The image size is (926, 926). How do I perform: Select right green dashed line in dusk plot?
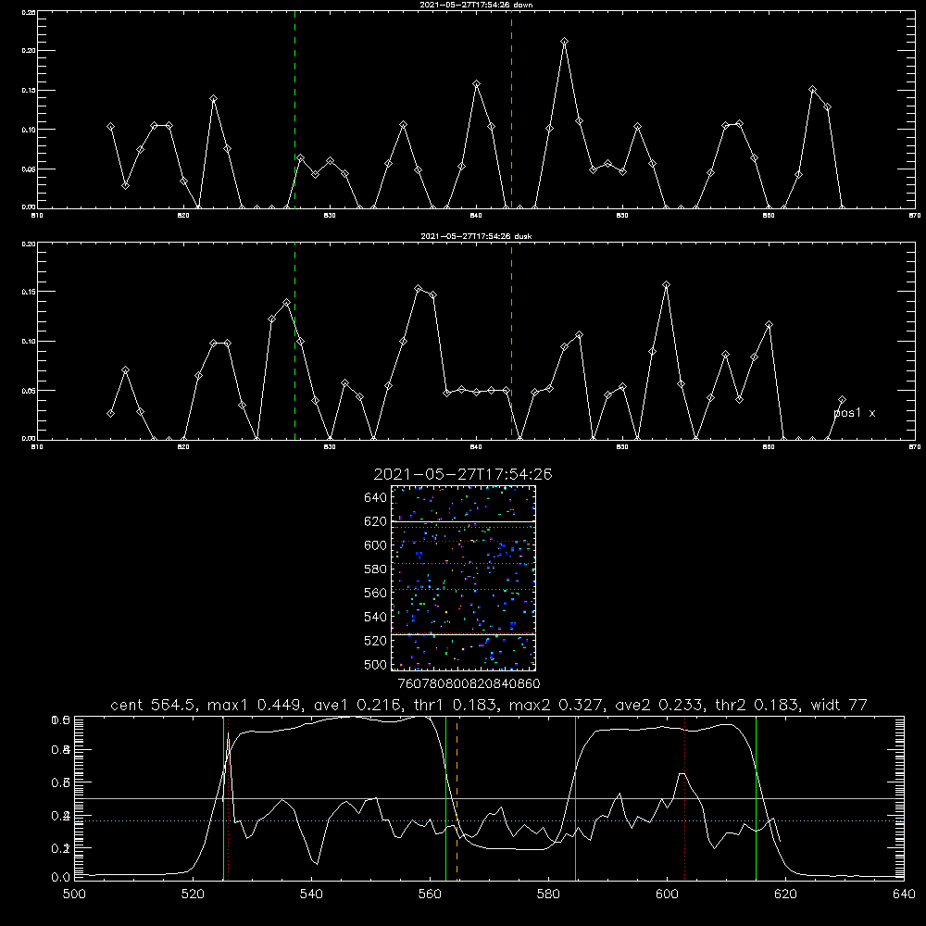tap(511, 342)
